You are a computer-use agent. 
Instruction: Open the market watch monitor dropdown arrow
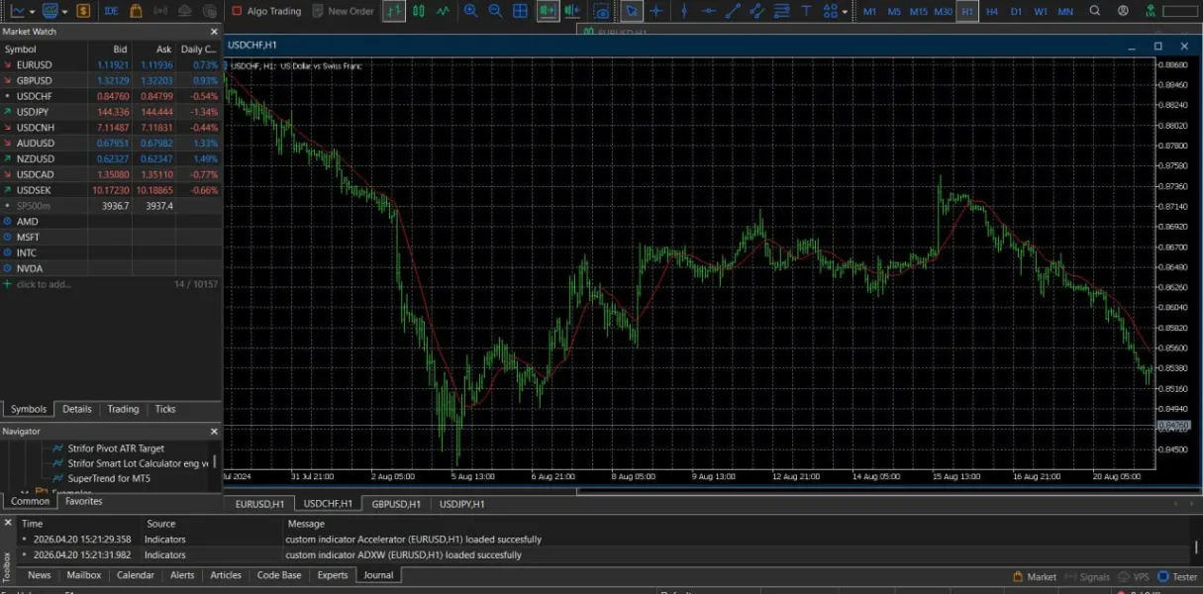tap(64, 11)
